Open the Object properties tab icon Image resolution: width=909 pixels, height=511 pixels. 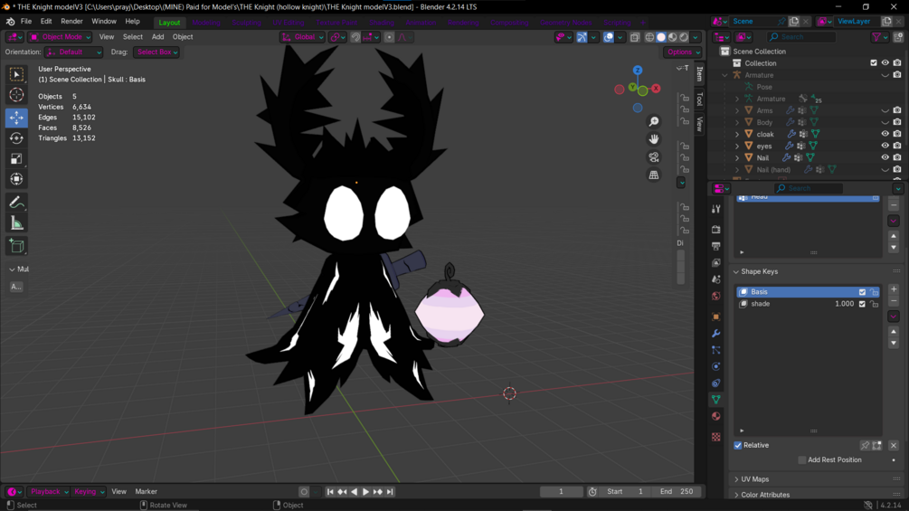tap(716, 317)
